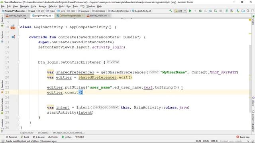255x143 pixels.
Task: Click the override gutter icon on line 12
Action: coord(13,37)
